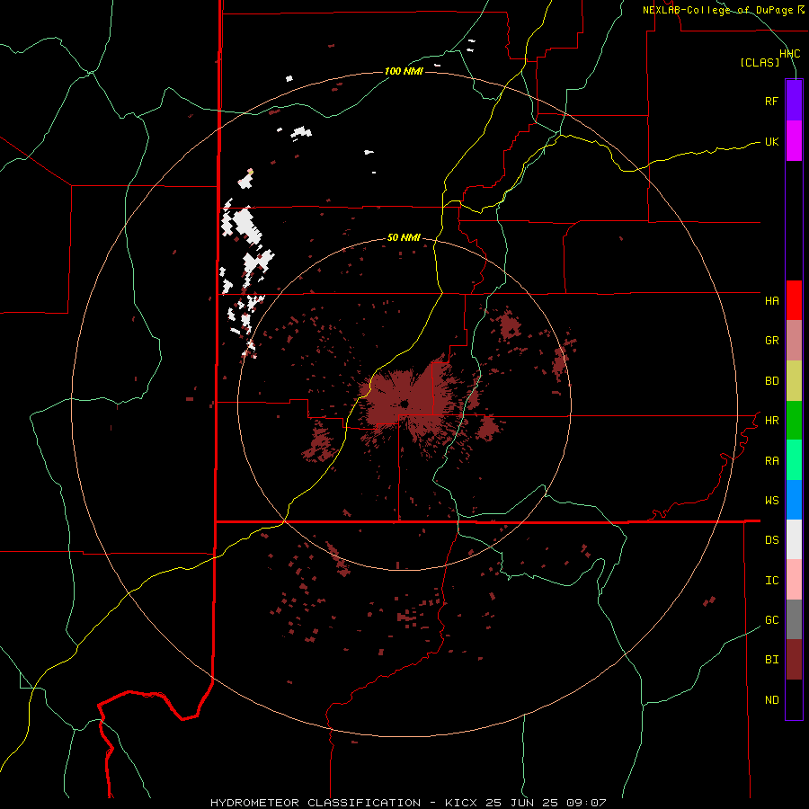Click the purple RF color swatch
This screenshot has width=809, height=809.
coord(794,101)
